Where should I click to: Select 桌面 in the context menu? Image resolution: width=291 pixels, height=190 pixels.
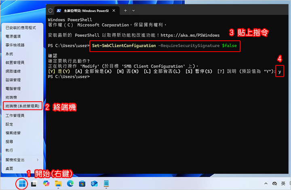click(22, 169)
